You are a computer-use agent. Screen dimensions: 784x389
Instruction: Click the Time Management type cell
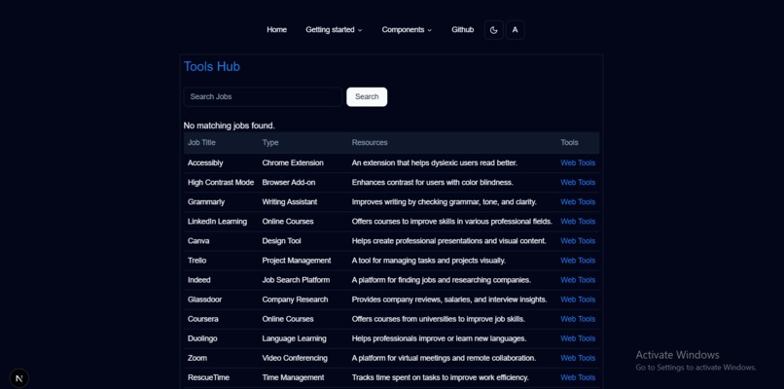pos(293,377)
